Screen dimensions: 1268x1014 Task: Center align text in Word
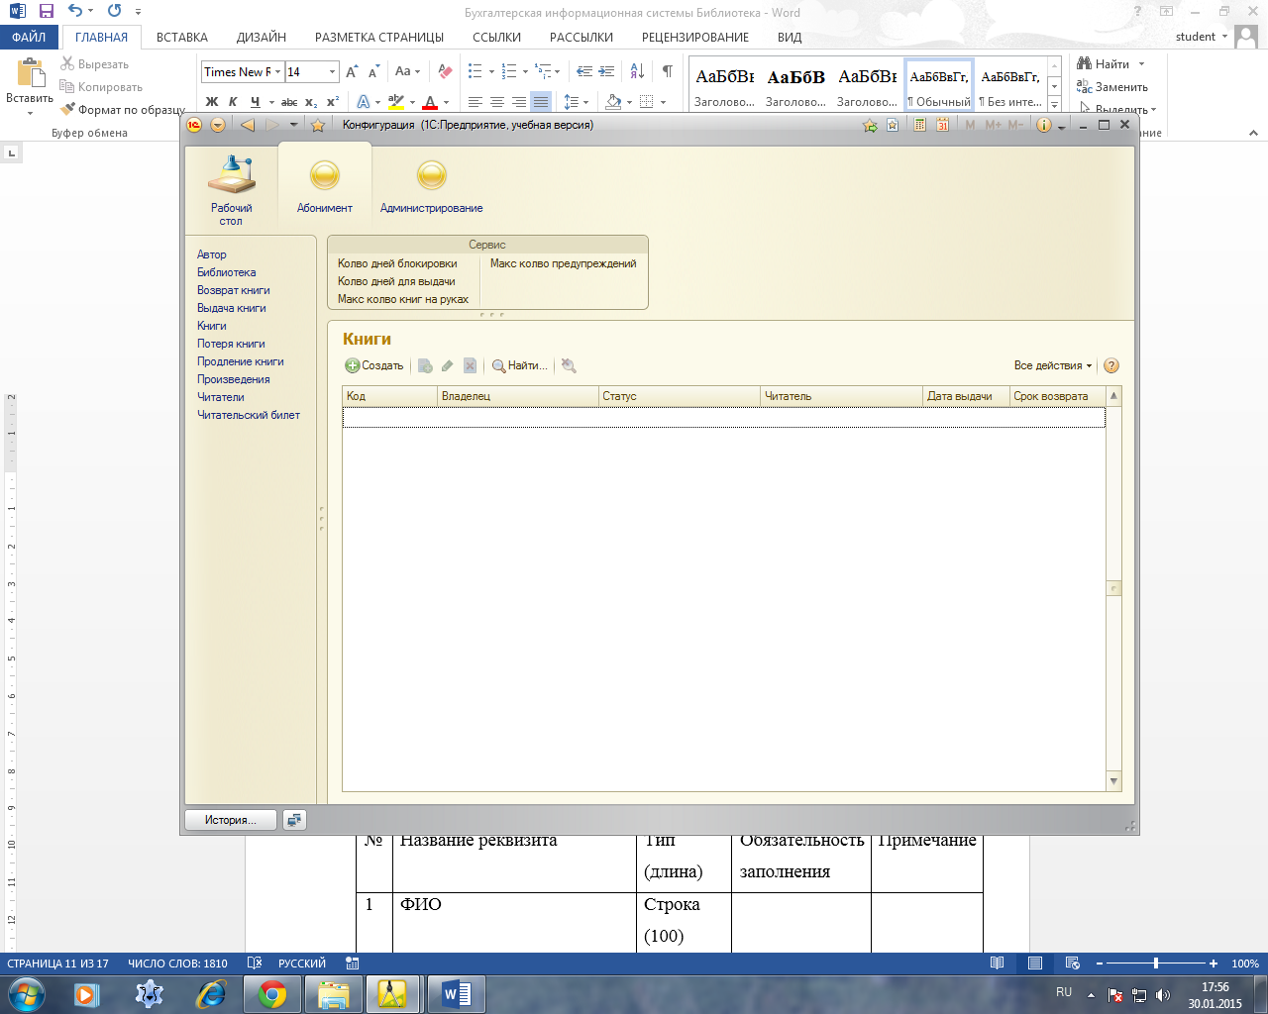pos(497,102)
